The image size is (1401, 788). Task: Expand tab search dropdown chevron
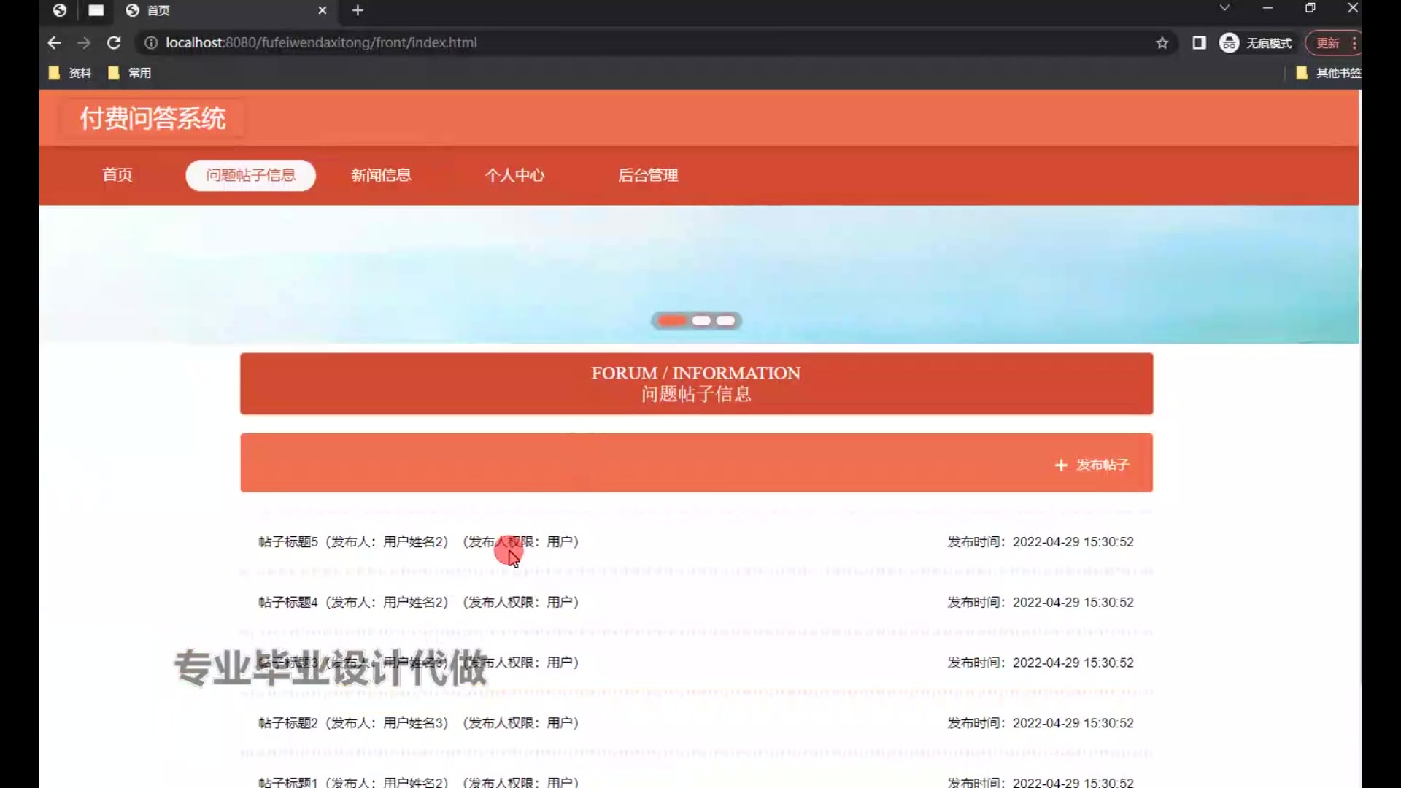[1224, 8]
